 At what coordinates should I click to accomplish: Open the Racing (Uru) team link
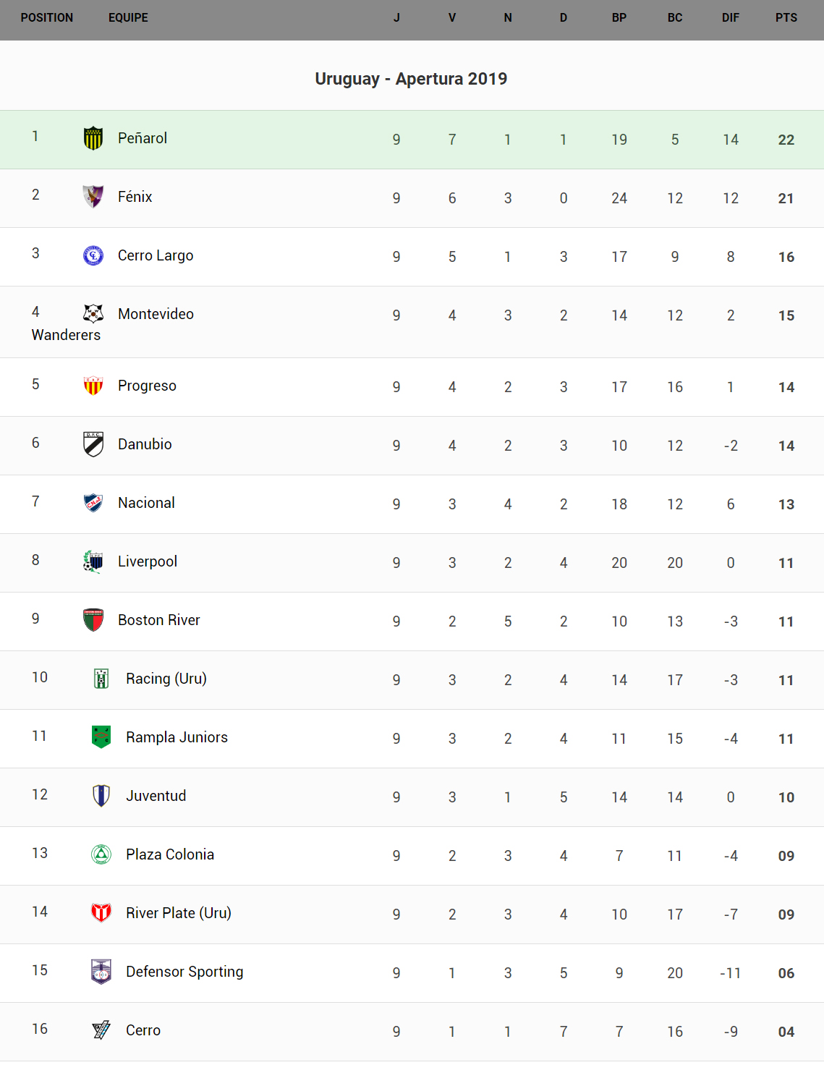[166, 679]
